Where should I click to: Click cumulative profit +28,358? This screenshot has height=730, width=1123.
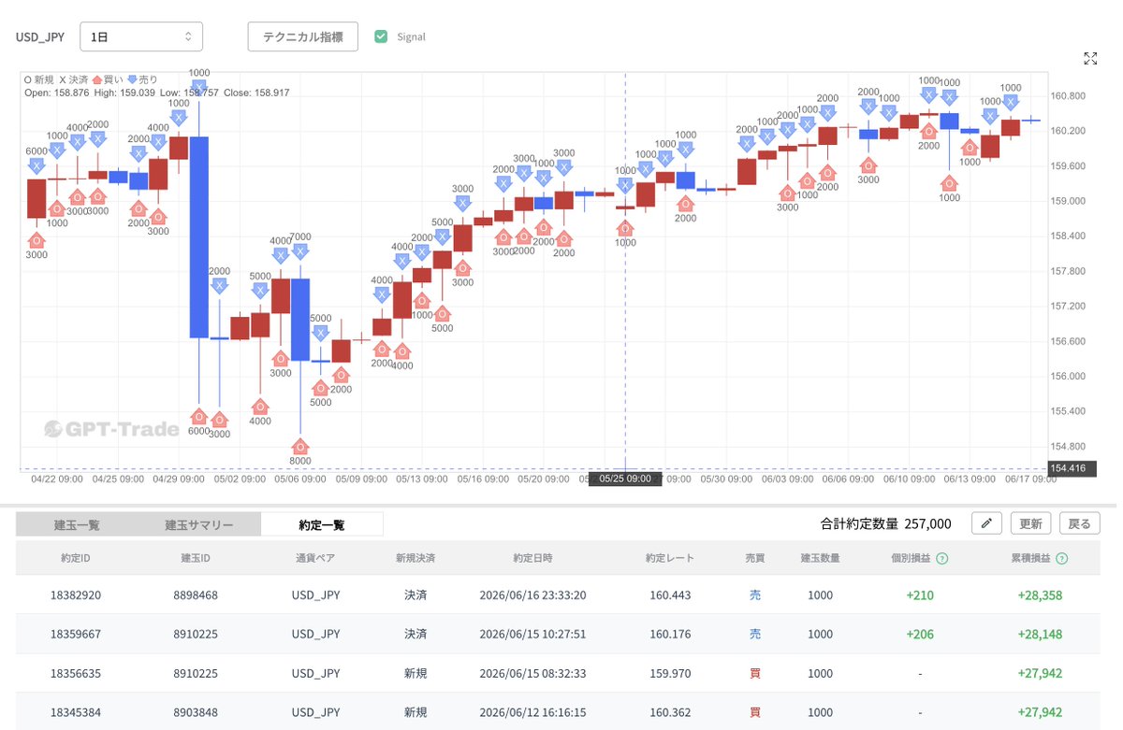coord(1040,594)
